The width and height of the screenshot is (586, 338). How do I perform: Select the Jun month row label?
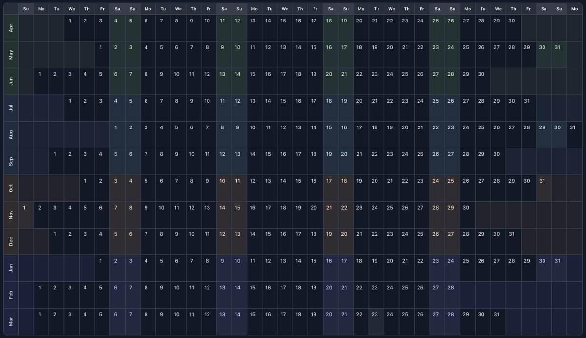point(11,81)
